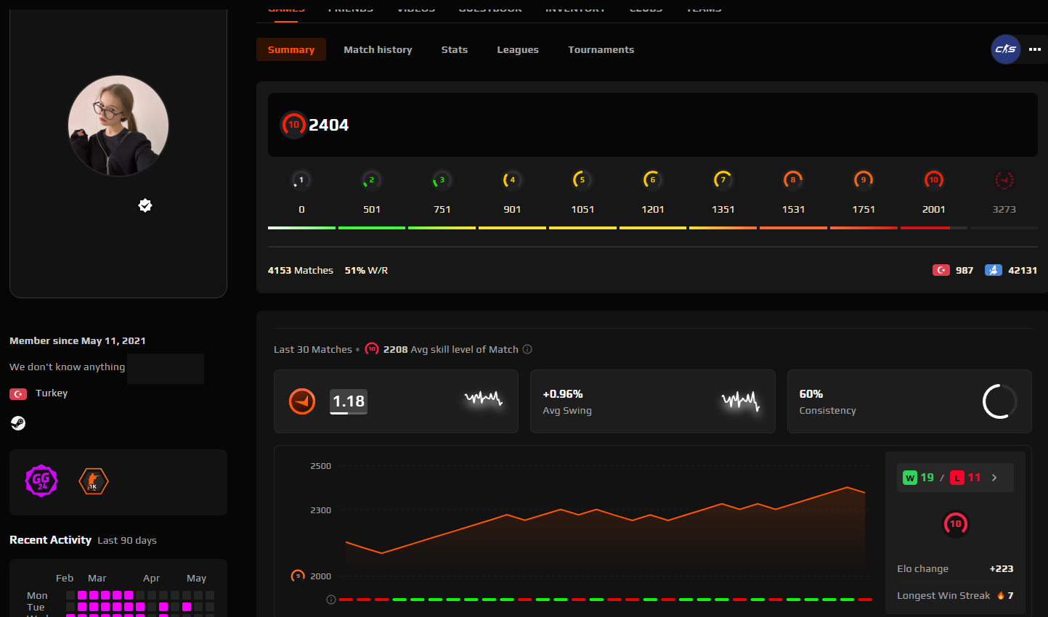Click the challenger rank icon above 3273
The image size is (1048, 617).
(x=1004, y=180)
